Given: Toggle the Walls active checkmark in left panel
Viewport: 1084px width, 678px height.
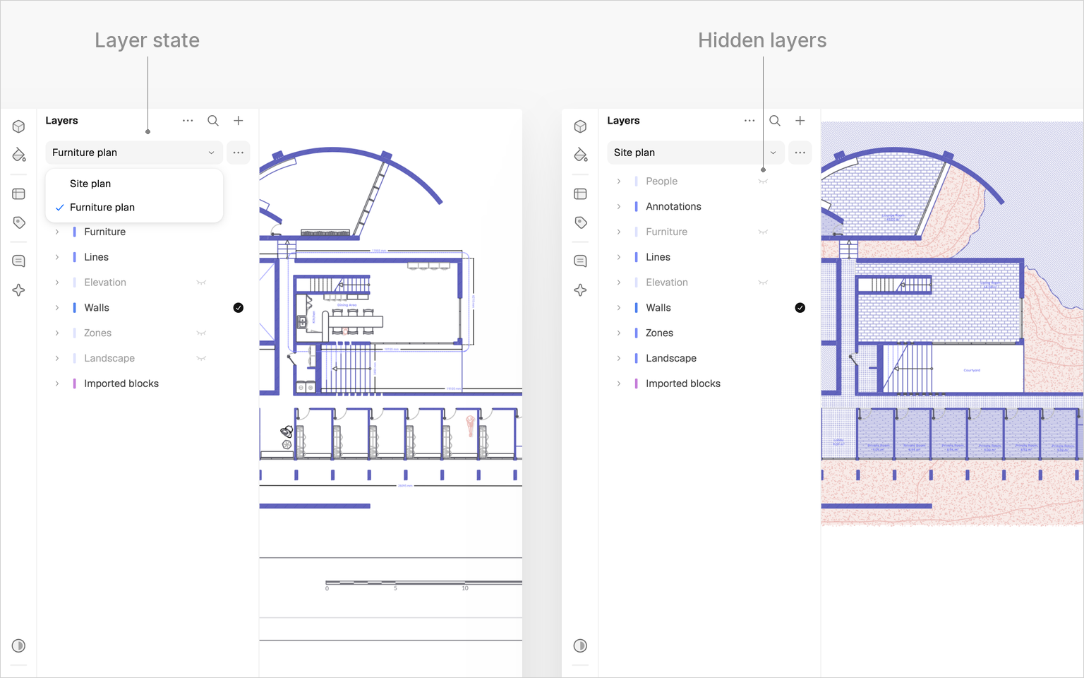Looking at the screenshot, I should tap(239, 308).
